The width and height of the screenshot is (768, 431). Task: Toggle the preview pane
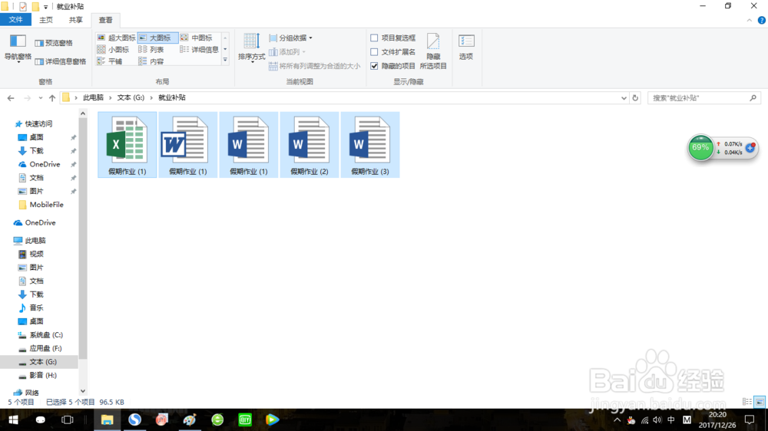coord(54,43)
